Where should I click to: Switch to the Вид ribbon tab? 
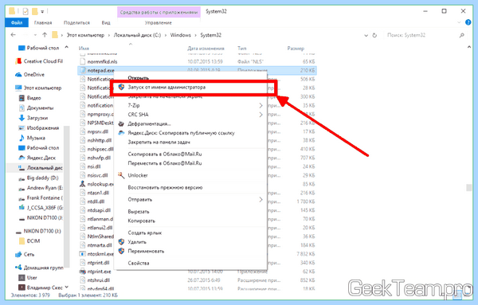point(106,22)
